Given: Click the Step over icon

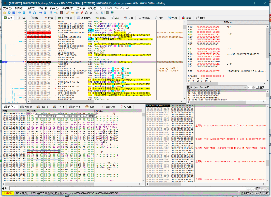Looking at the screenshot, I should [x=35, y=13].
